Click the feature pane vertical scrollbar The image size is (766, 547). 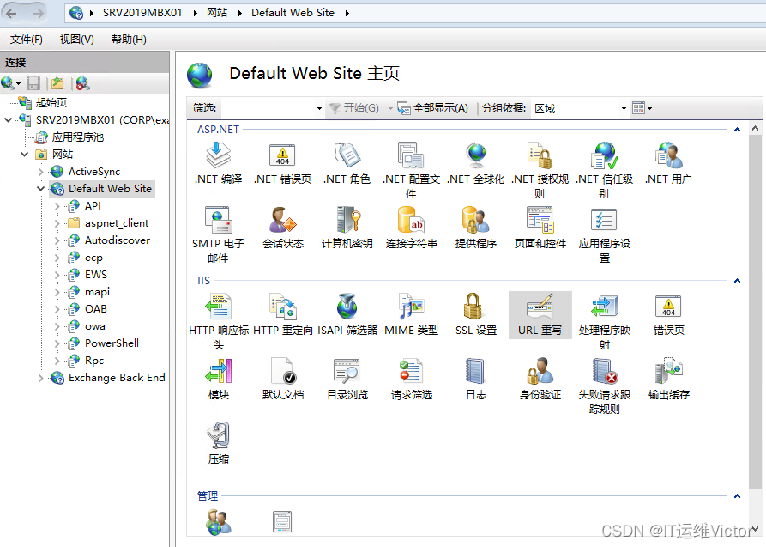tap(755, 311)
